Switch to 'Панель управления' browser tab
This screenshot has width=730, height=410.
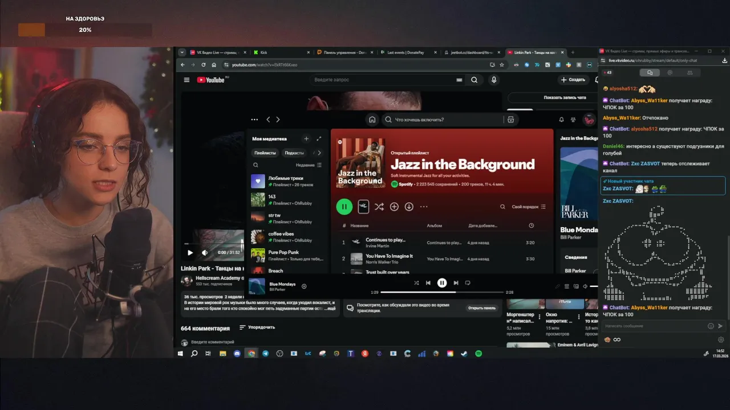[x=345, y=52]
